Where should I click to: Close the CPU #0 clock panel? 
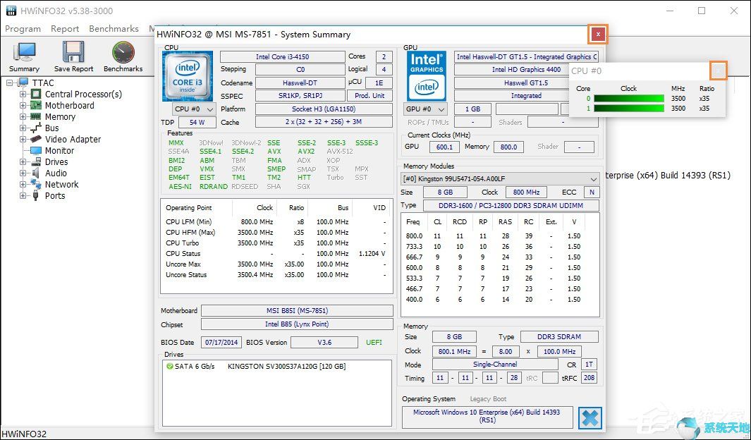pos(717,71)
